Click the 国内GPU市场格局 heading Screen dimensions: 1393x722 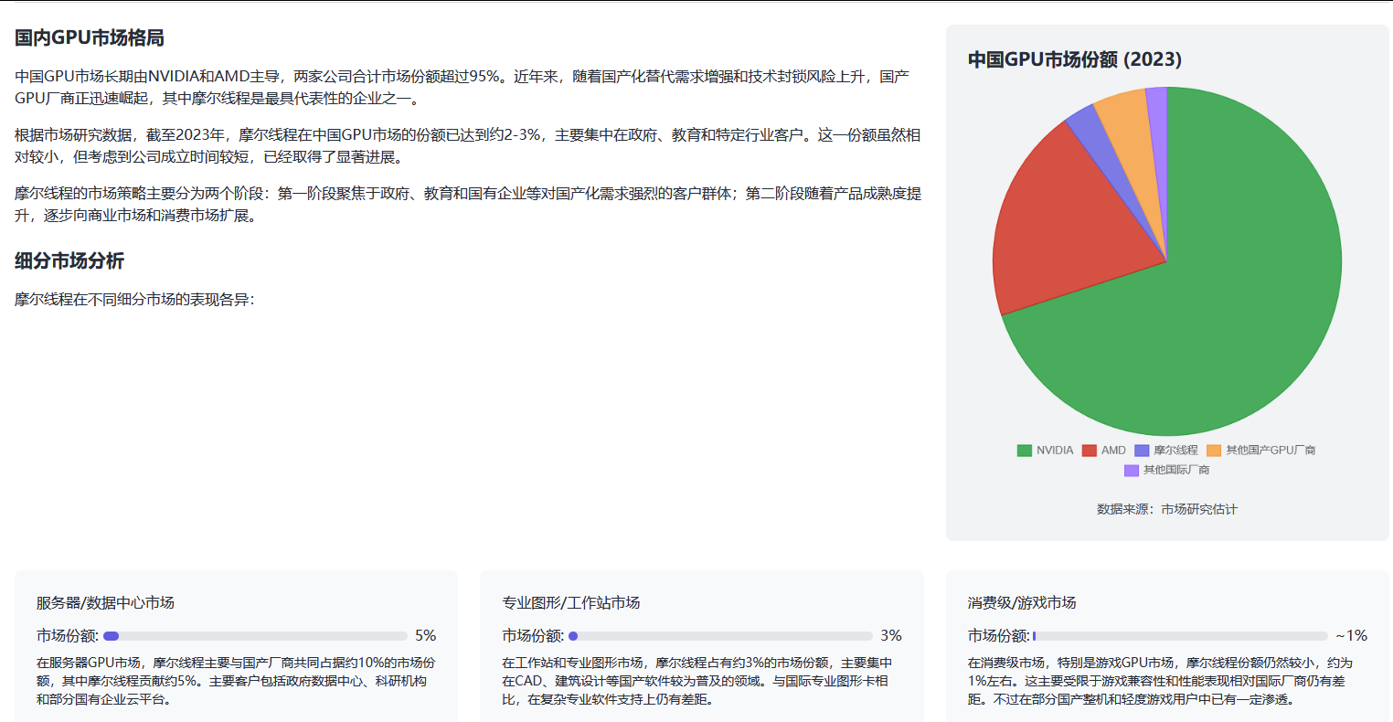coord(90,37)
